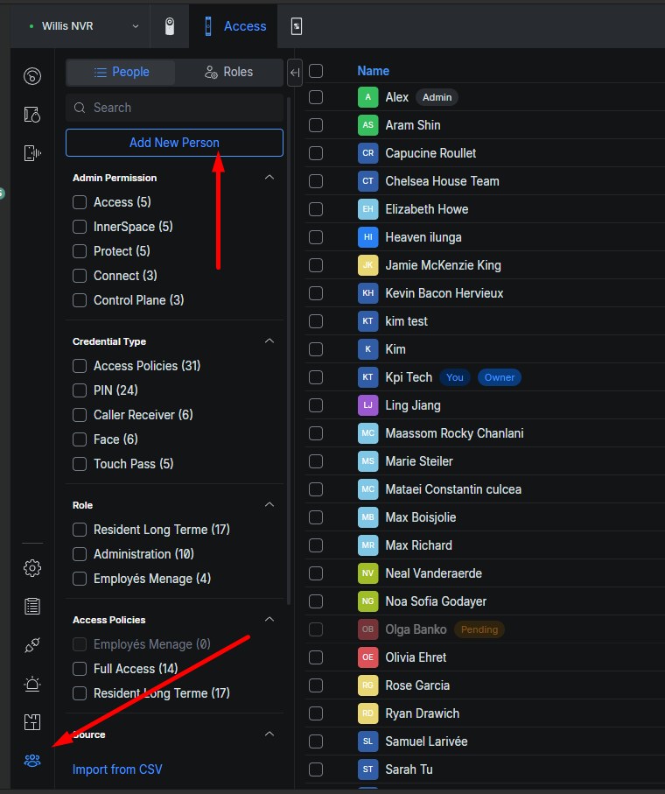Collapse the Role filter section

click(269, 504)
